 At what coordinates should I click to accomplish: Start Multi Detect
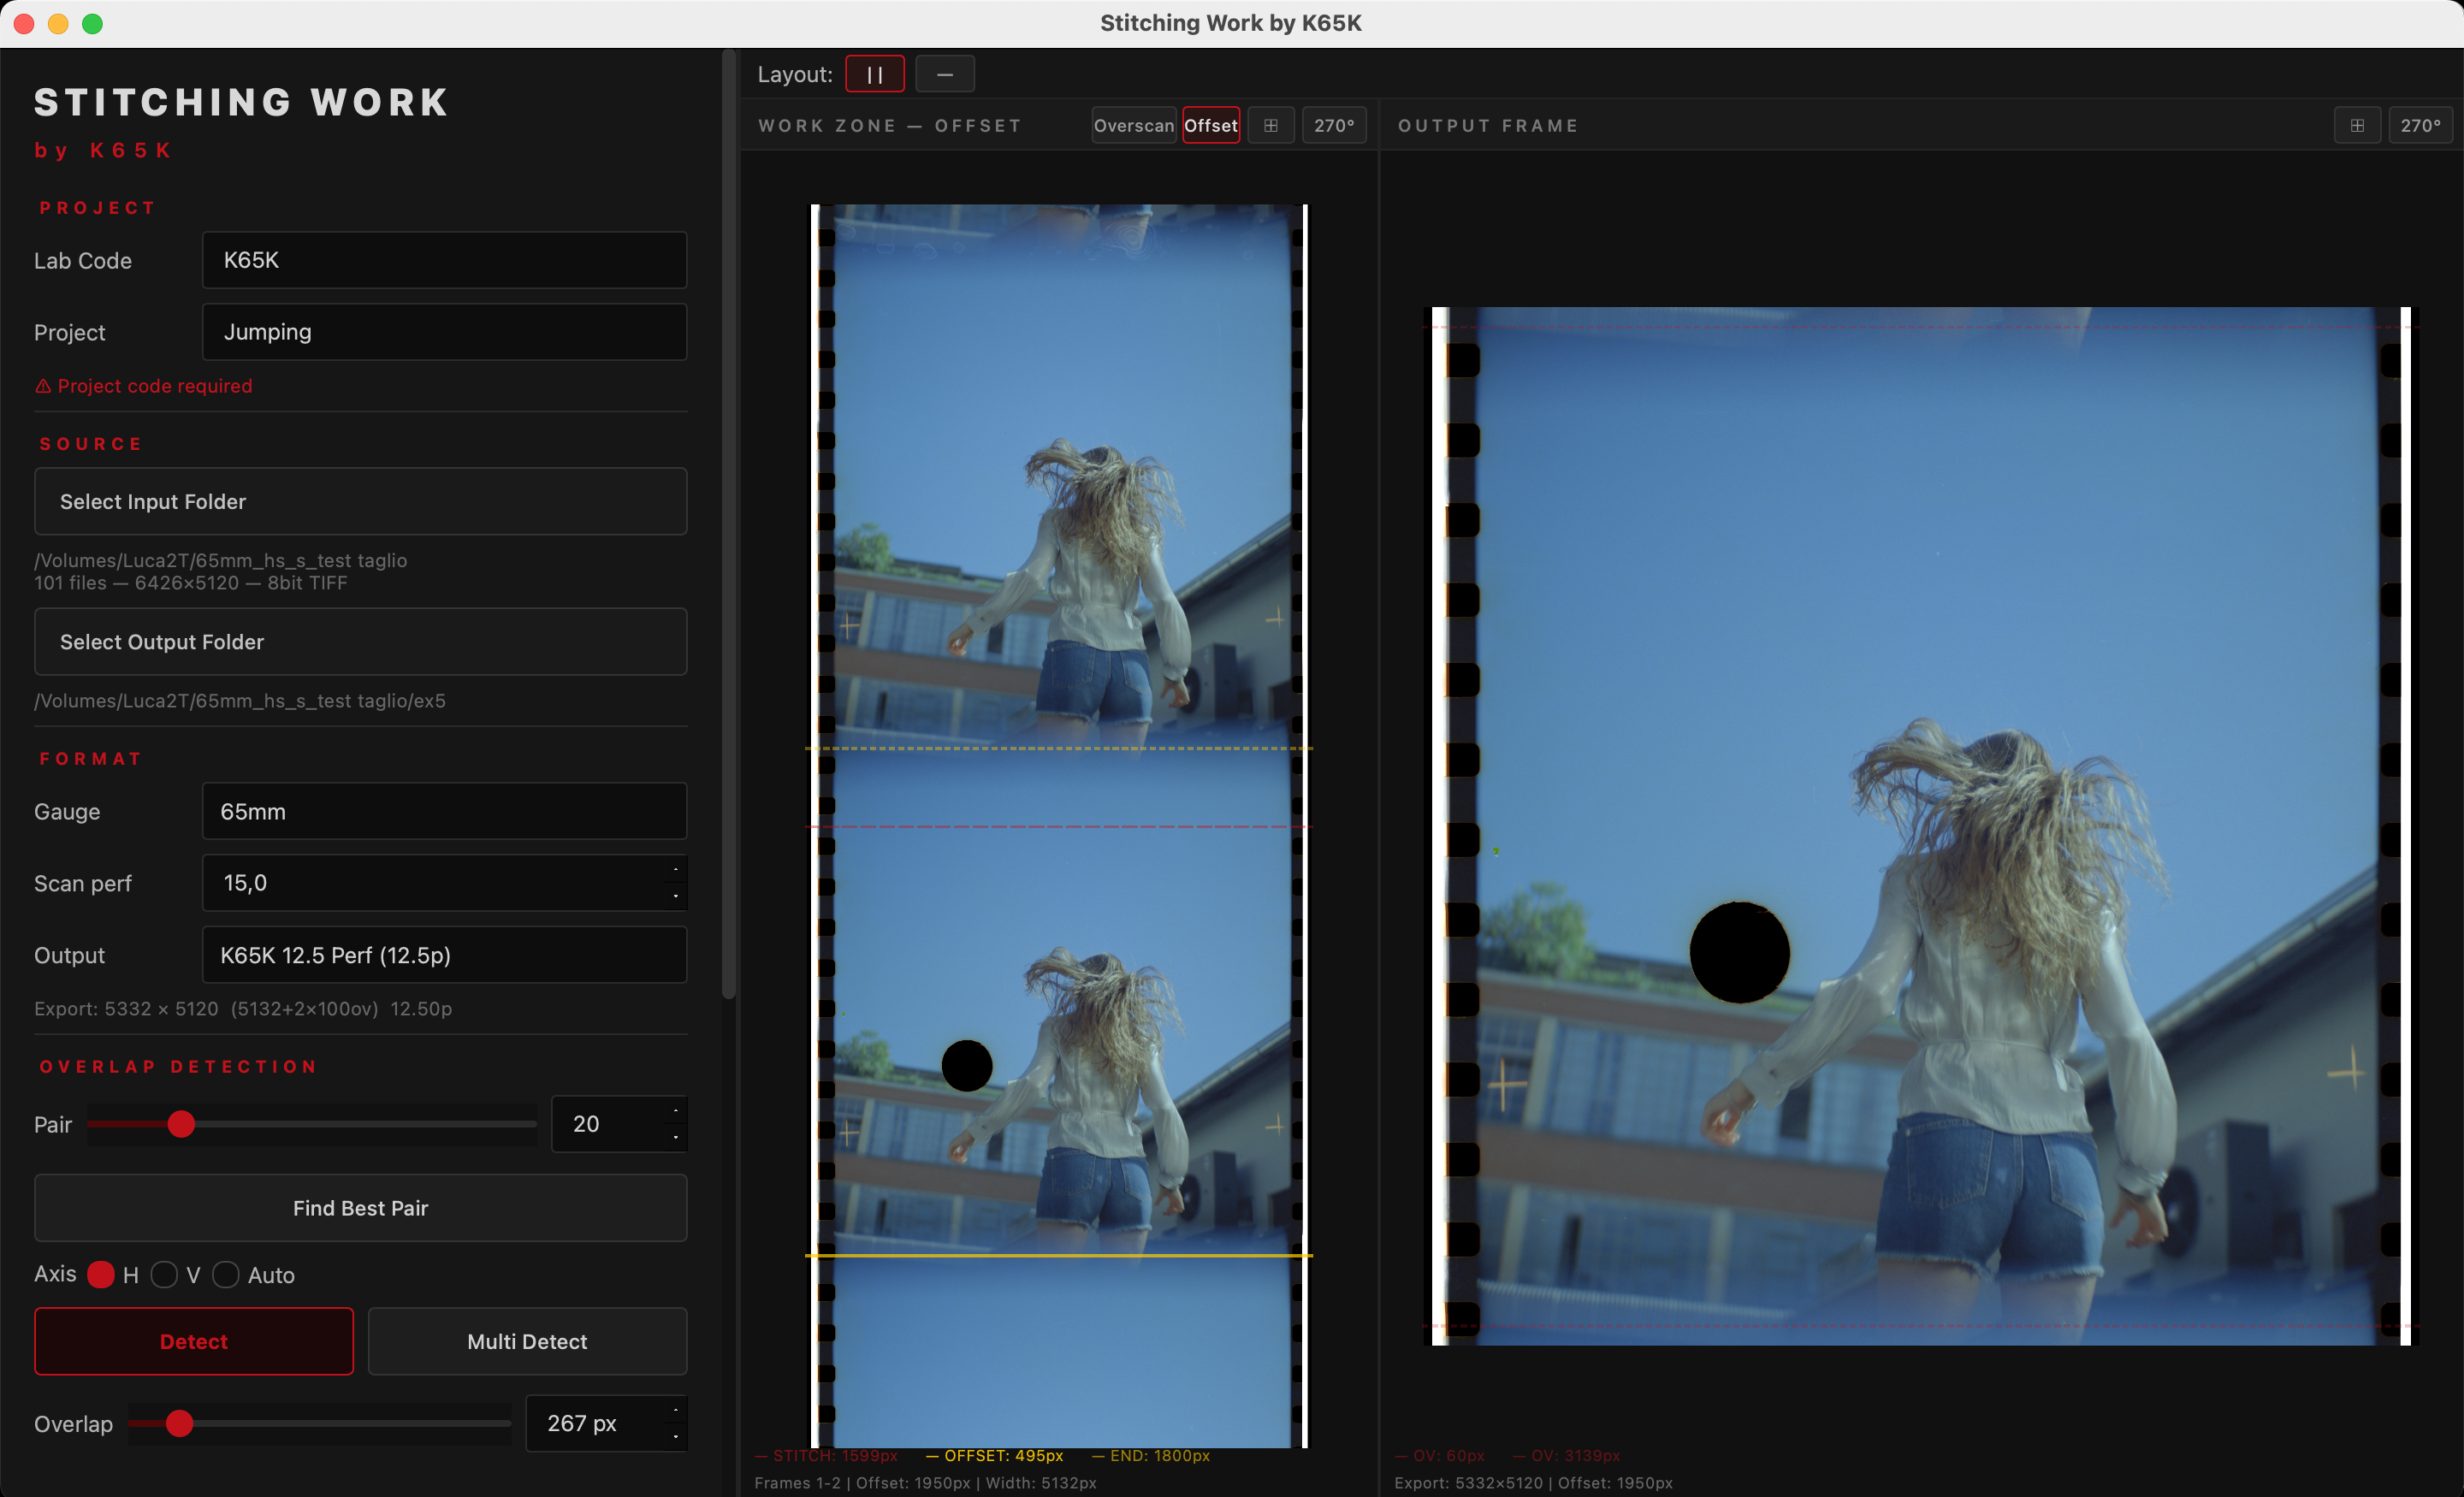[527, 1341]
